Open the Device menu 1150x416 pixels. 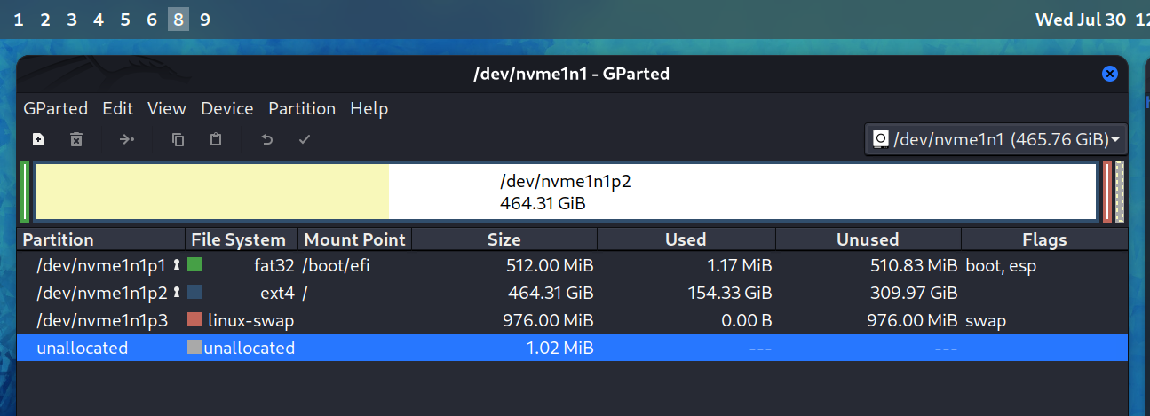pyautogui.click(x=227, y=108)
